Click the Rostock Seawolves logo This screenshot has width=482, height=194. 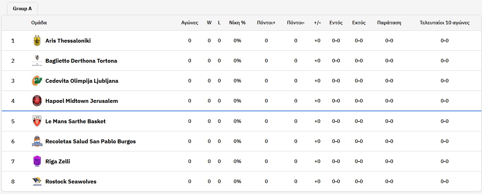[x=37, y=182]
